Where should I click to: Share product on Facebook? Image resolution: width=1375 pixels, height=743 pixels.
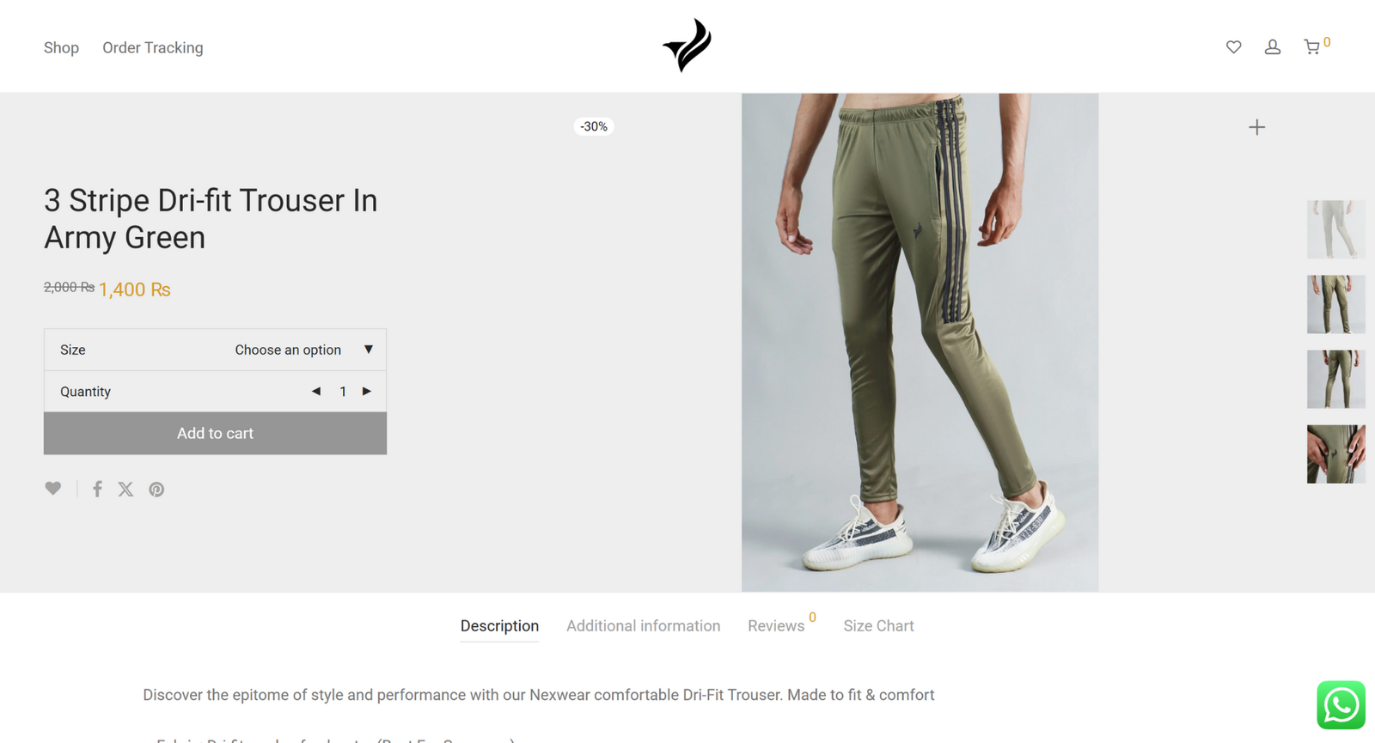pyautogui.click(x=97, y=489)
